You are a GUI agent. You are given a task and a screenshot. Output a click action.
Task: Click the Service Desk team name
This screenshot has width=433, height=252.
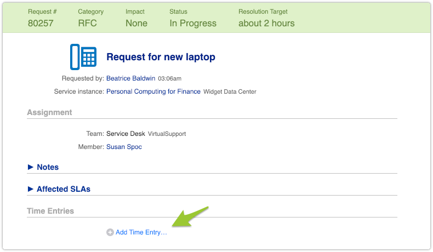point(126,134)
